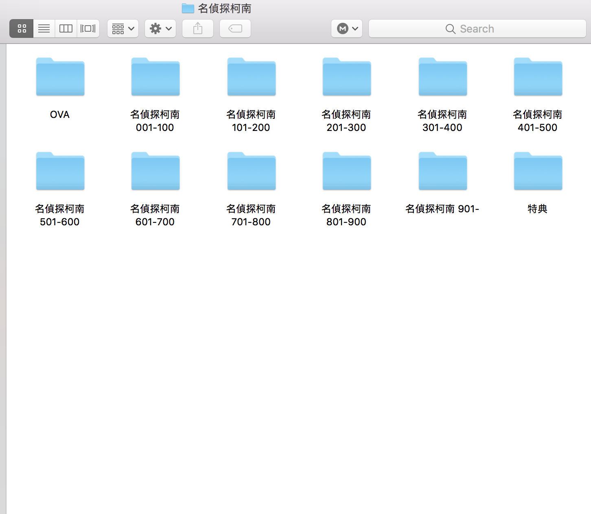
Task: Select the OVA folder icon
Action: [x=60, y=77]
